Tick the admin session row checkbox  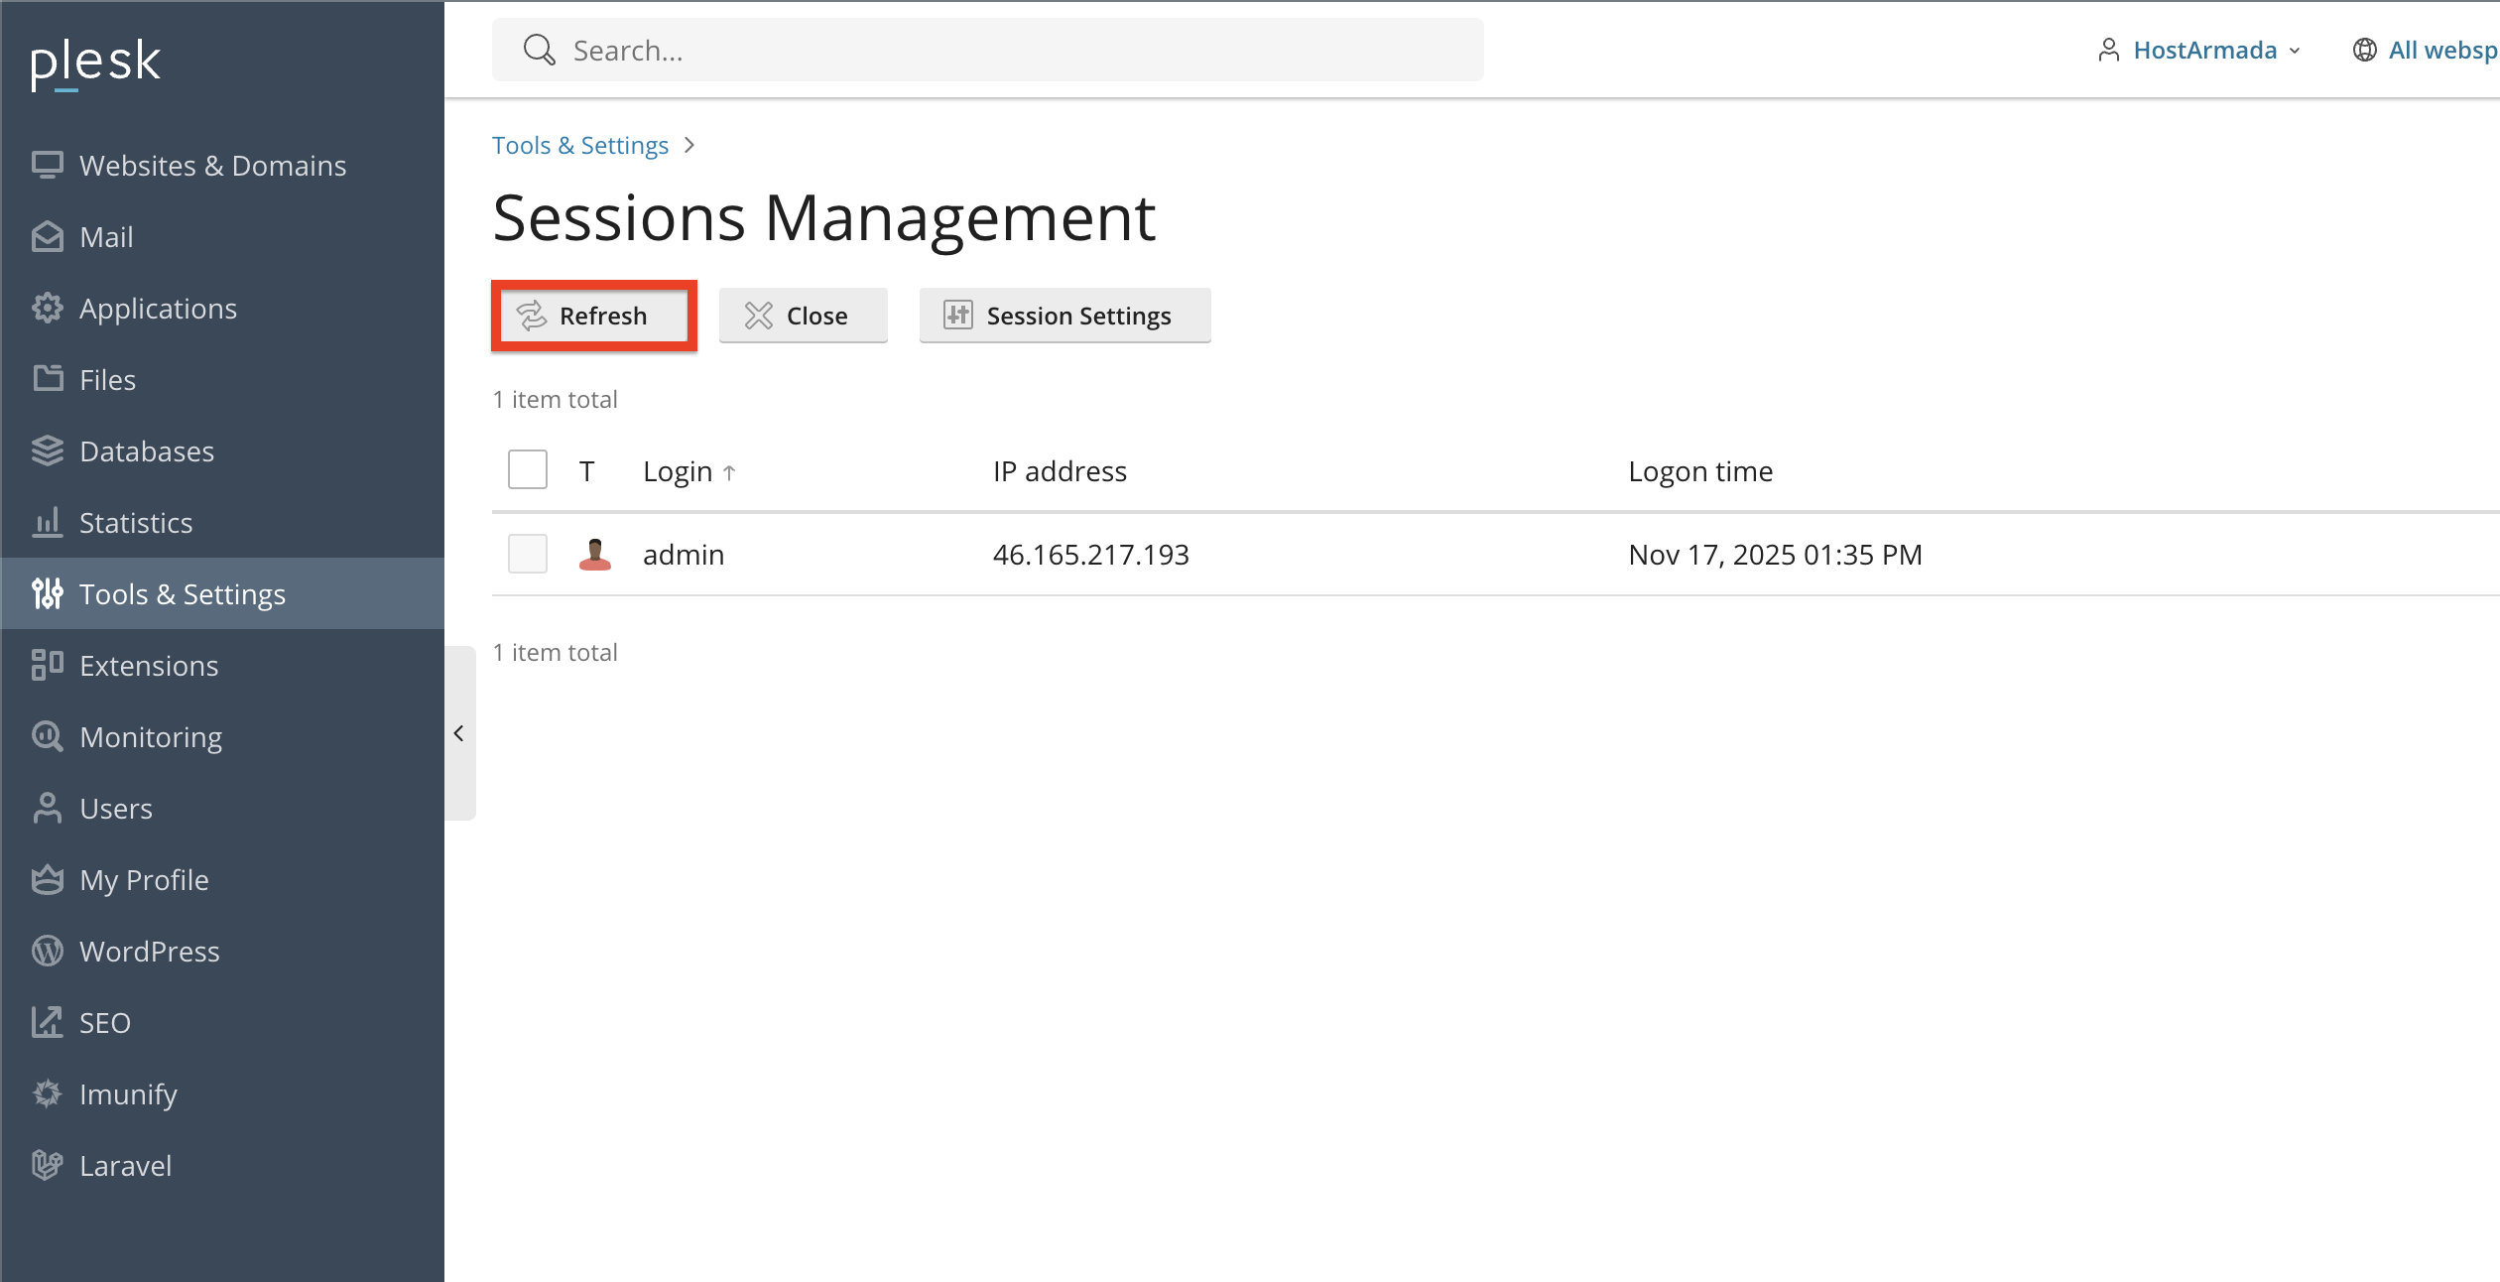point(527,554)
